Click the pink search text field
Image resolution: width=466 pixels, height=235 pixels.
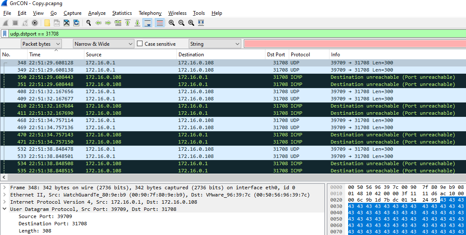pyautogui.click(x=354, y=44)
